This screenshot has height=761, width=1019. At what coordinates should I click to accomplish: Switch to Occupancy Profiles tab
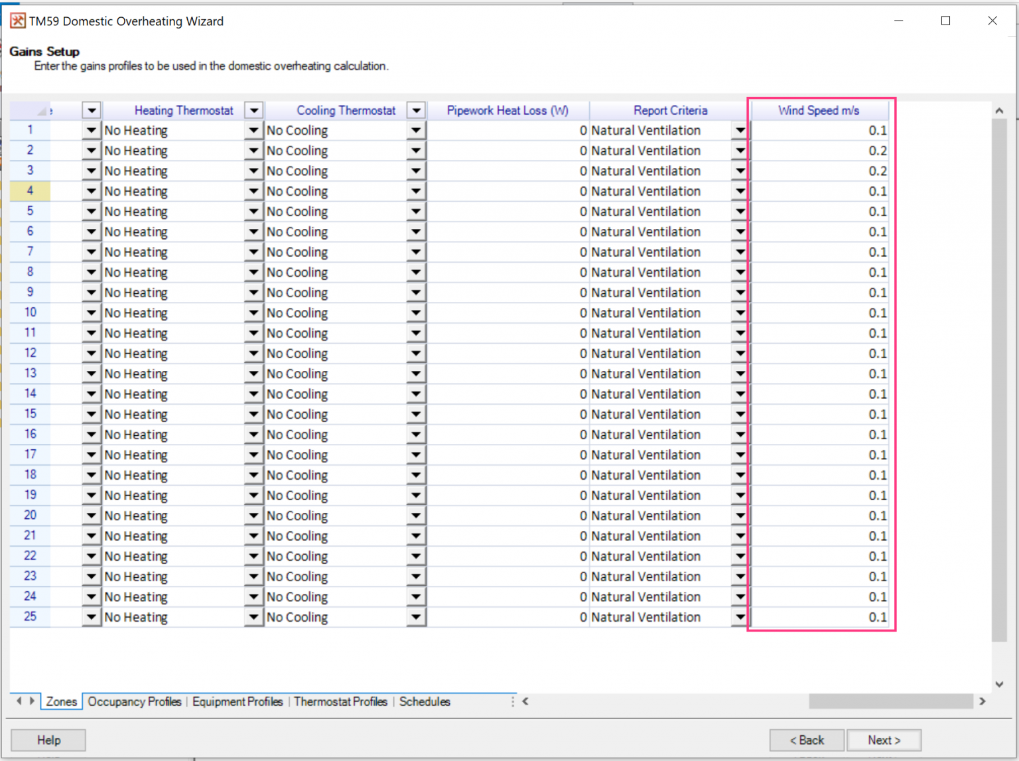(135, 702)
